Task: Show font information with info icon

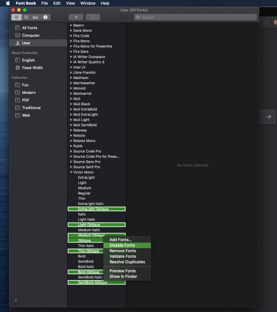Action: click(46, 17)
